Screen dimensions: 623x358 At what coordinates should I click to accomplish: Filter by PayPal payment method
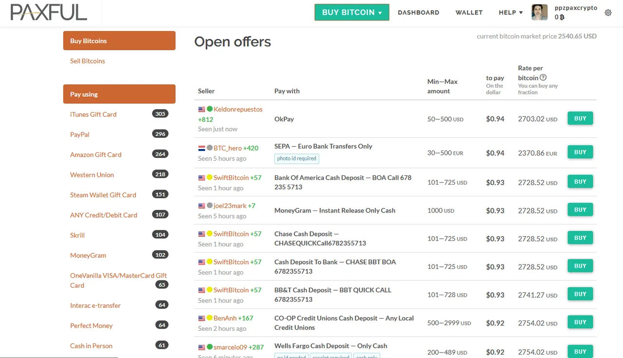(80, 134)
